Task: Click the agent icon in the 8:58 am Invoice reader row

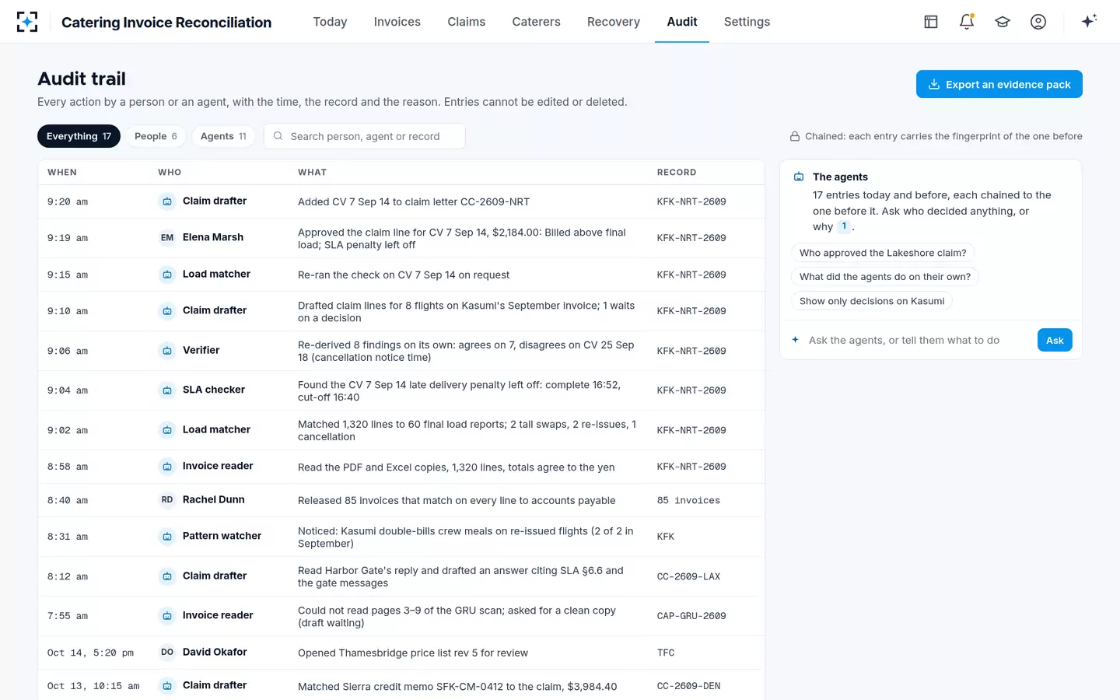Action: (167, 467)
